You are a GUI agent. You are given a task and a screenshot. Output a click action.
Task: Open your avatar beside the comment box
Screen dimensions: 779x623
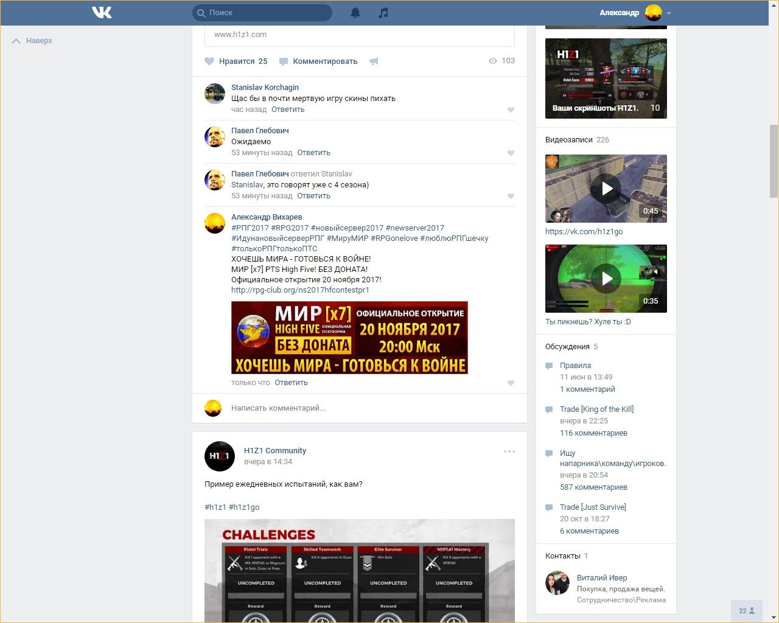pos(213,408)
